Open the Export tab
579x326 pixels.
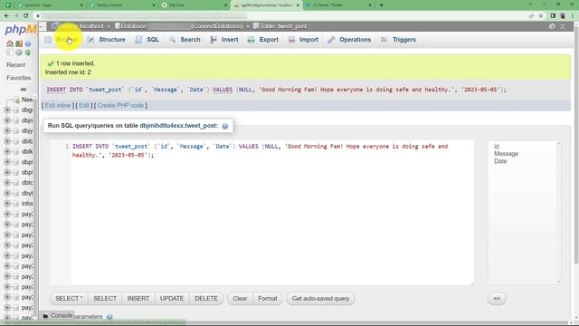[x=263, y=40]
